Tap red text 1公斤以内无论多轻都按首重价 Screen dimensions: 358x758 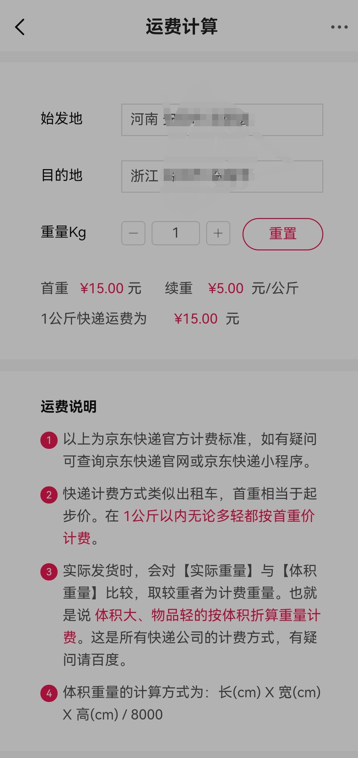tap(219, 516)
